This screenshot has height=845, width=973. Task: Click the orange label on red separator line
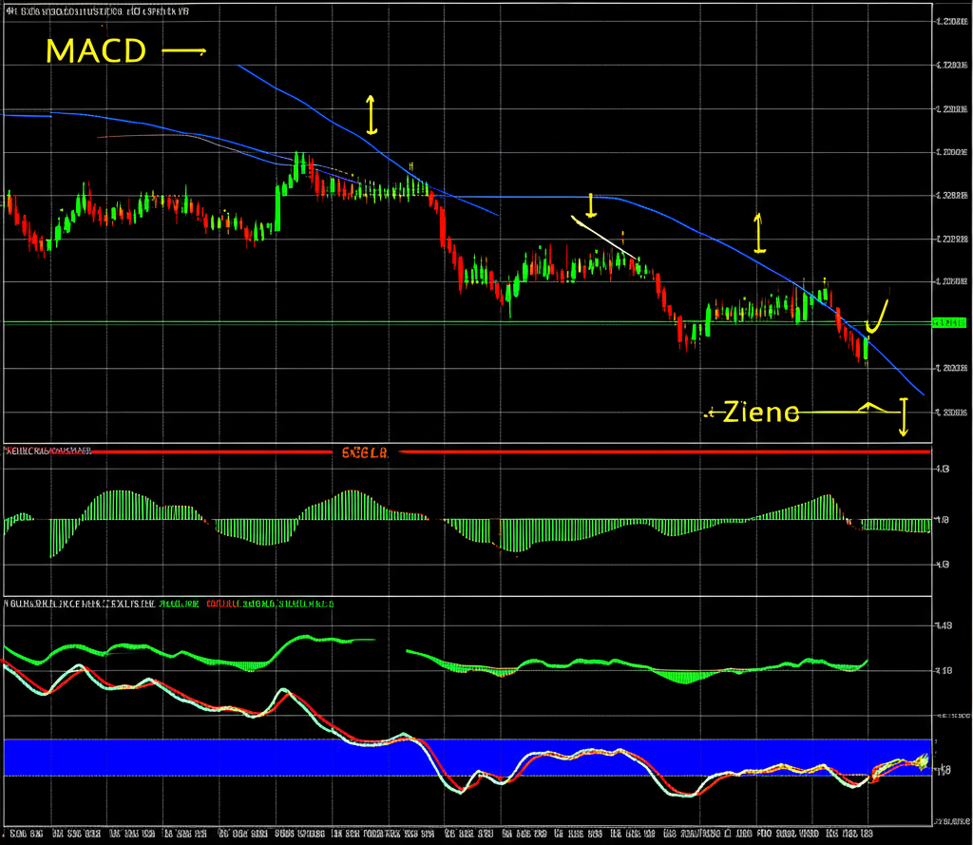(x=364, y=453)
